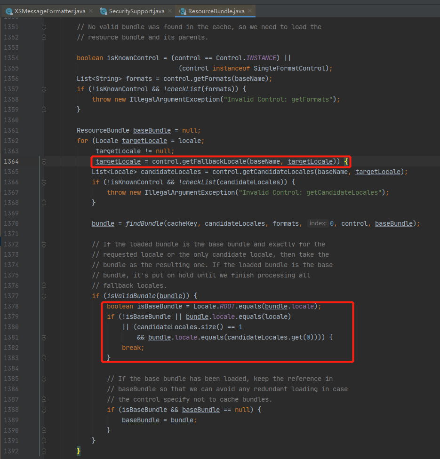Click the highlighted opening brace on line 1364
Screen dimensions: 440x459
[x=346, y=161]
